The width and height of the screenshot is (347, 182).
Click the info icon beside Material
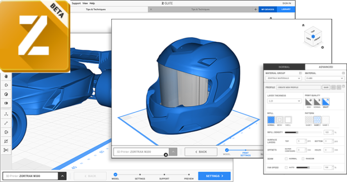(343, 73)
